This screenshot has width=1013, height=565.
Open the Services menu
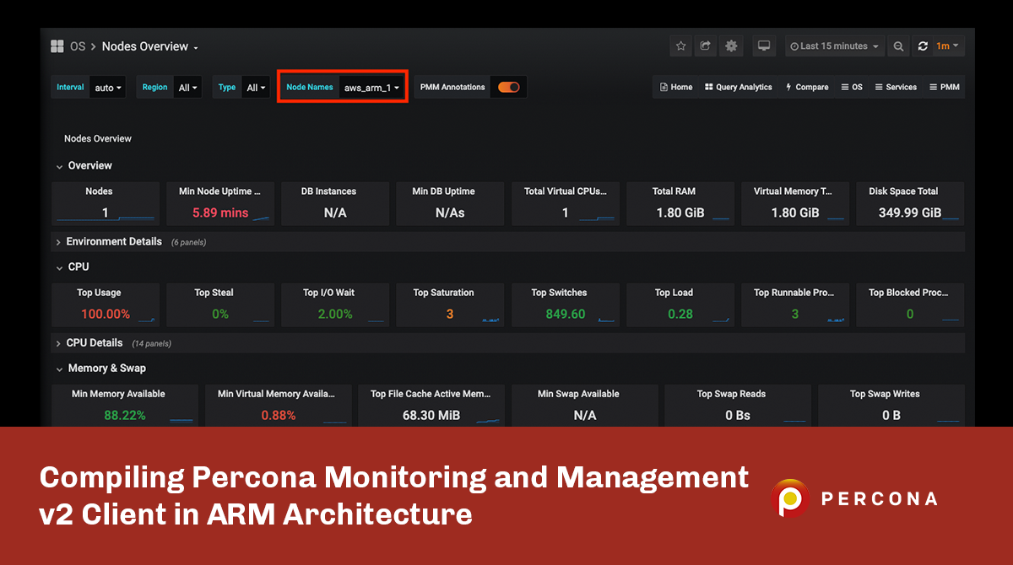click(896, 87)
